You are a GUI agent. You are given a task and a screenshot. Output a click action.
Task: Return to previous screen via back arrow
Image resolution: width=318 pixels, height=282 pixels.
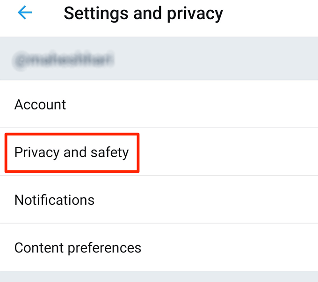tap(25, 13)
